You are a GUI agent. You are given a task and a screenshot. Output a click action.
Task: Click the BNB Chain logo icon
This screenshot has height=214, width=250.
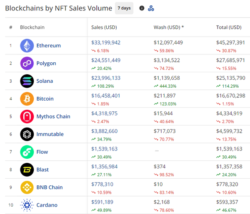pos(27,187)
